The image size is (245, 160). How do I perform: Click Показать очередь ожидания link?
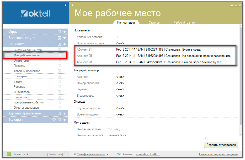click(x=218, y=154)
